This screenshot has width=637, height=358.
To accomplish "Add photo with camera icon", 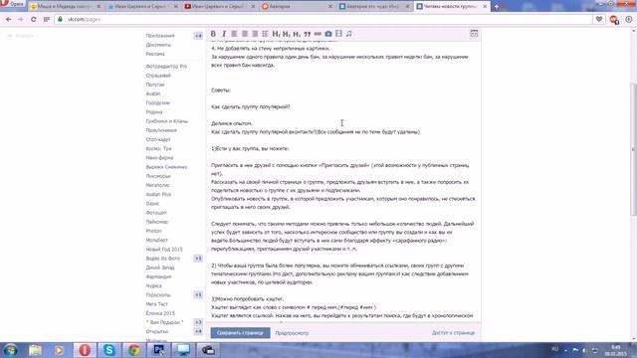I will coord(328,34).
